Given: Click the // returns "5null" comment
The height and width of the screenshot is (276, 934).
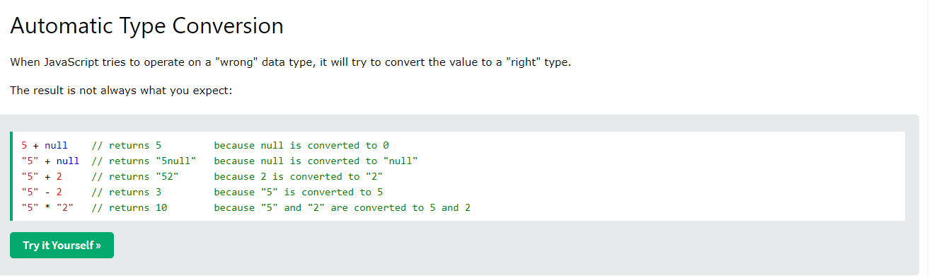Looking at the screenshot, I should [144, 161].
